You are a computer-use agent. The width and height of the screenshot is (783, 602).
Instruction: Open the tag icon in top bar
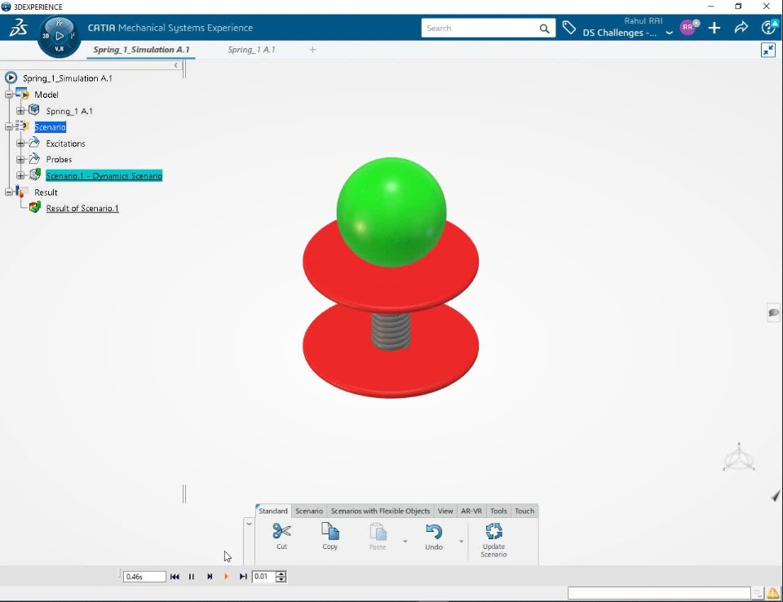click(568, 28)
